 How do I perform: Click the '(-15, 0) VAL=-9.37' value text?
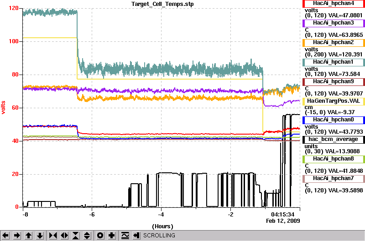[329, 112]
